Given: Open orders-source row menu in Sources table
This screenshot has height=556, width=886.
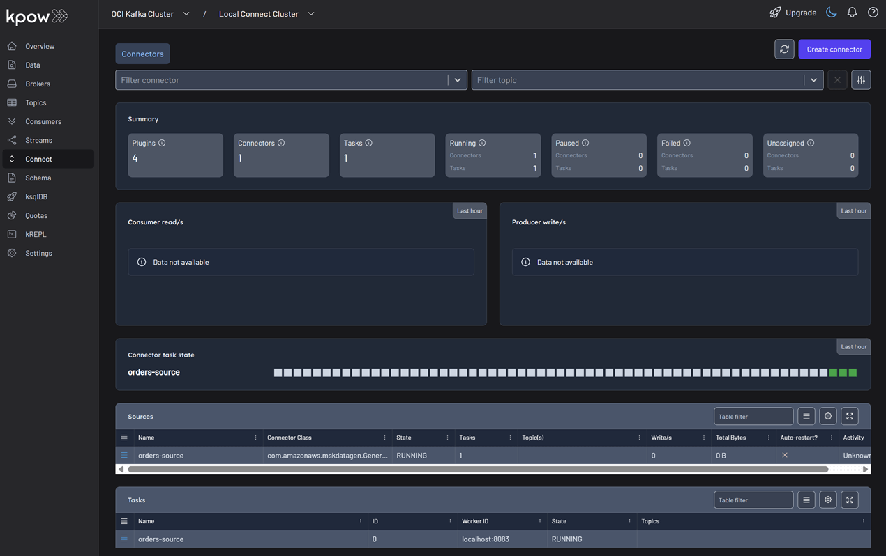Looking at the screenshot, I should (x=124, y=456).
